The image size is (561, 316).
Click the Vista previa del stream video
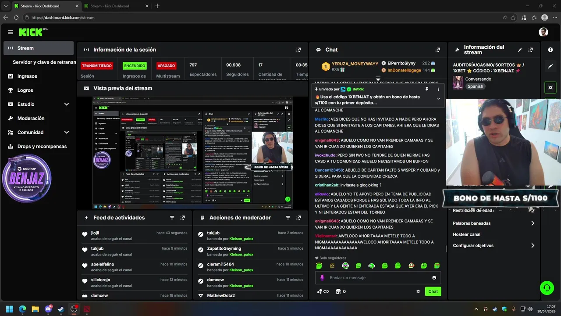tap(192, 153)
